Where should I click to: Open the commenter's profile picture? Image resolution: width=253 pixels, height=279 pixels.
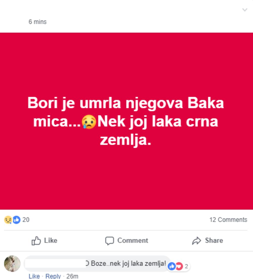(x=12, y=264)
